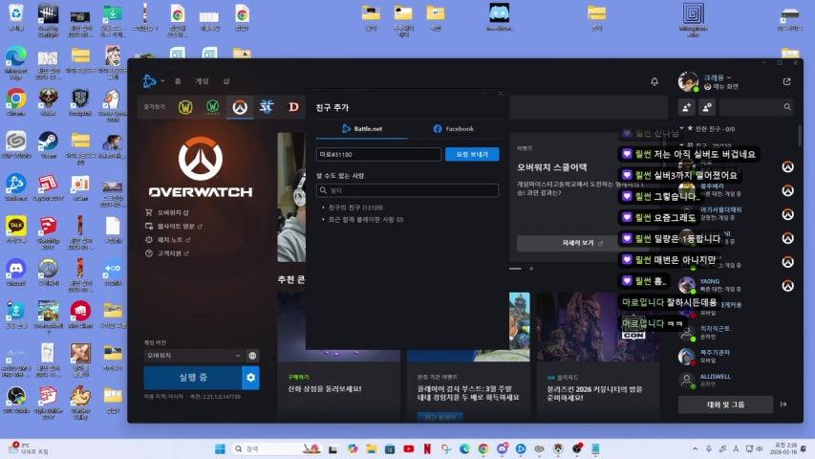Open the 고객지원 link
Image resolution: width=815 pixels, height=459 pixels.
167,252
